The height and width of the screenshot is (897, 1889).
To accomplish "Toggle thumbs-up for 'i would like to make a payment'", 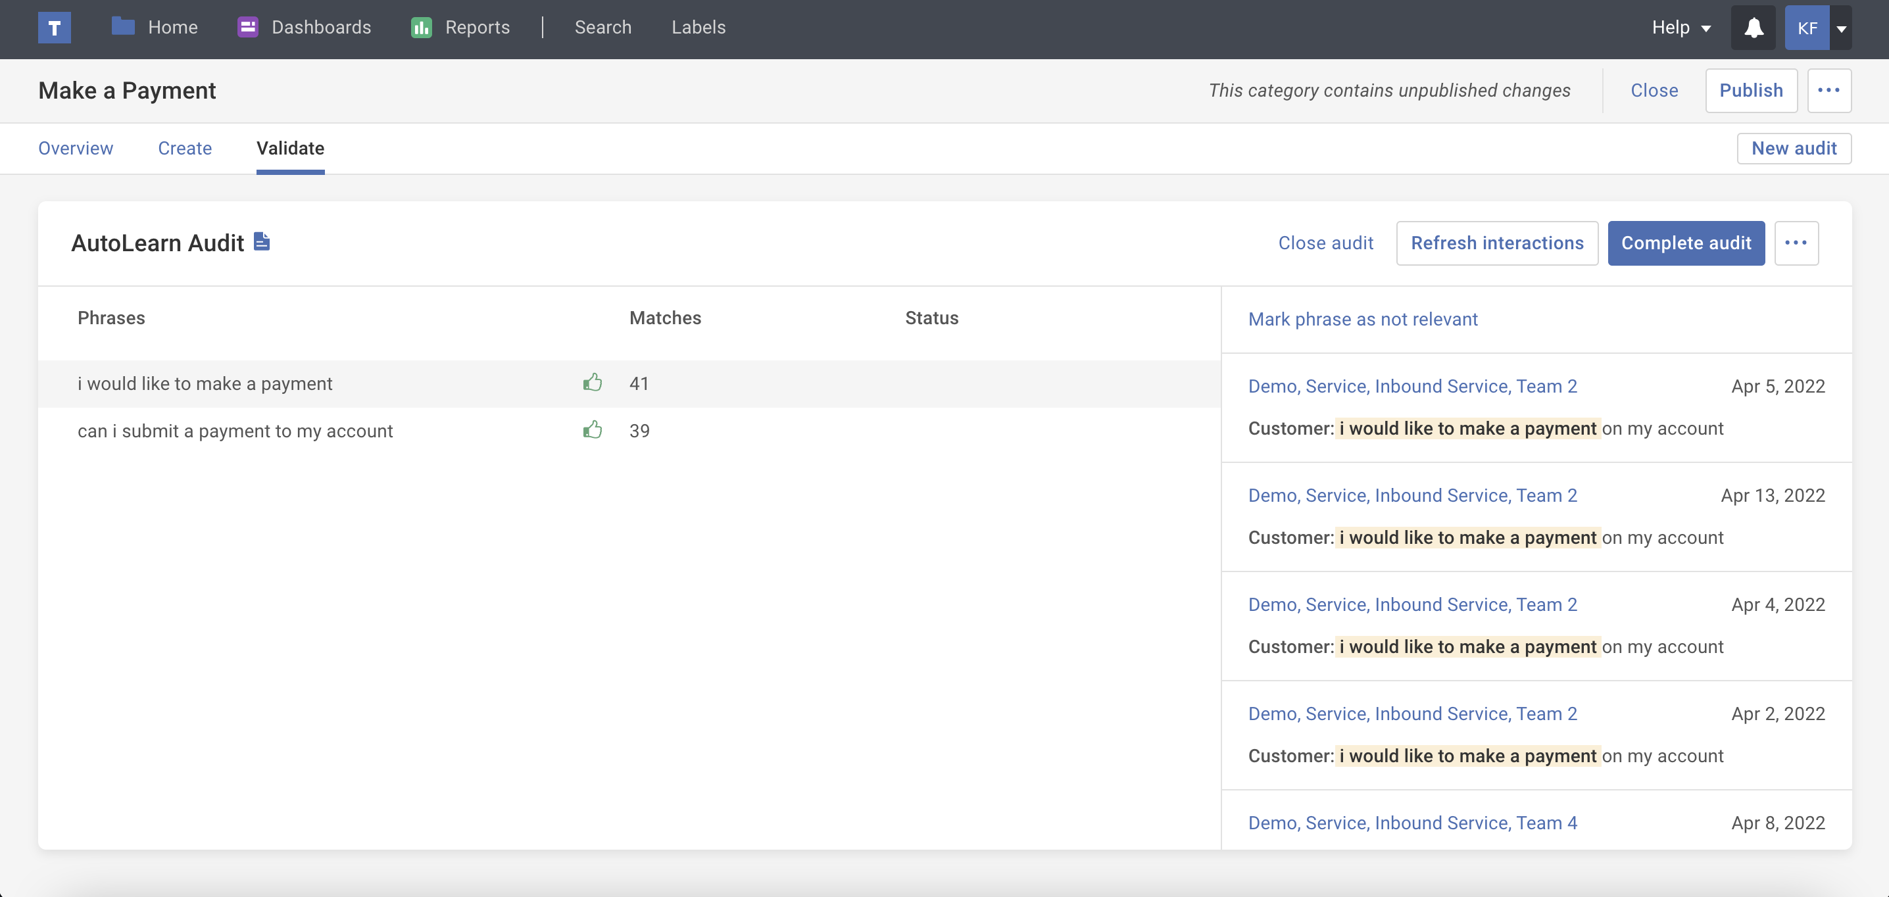I will coord(593,383).
